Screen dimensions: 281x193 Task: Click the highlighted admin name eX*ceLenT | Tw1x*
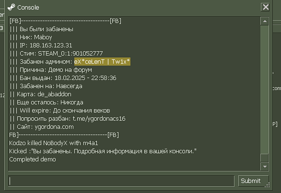pyautogui.click(x=102, y=62)
